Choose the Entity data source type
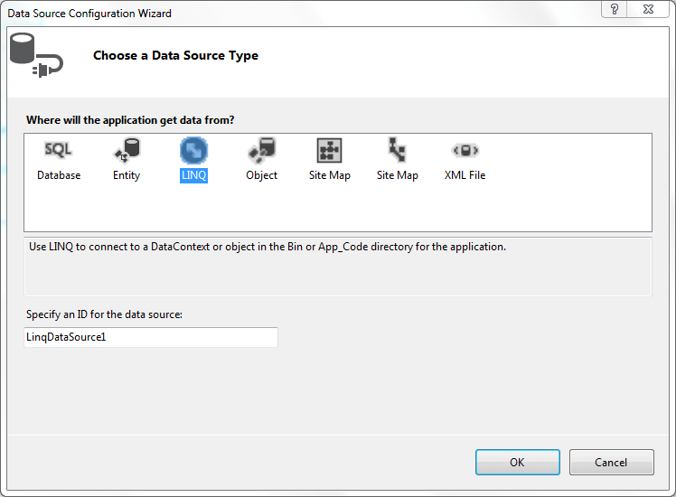 [x=127, y=159]
